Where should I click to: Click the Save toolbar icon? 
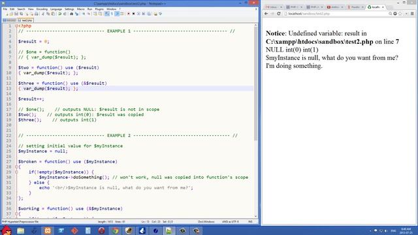tap(16, 14)
